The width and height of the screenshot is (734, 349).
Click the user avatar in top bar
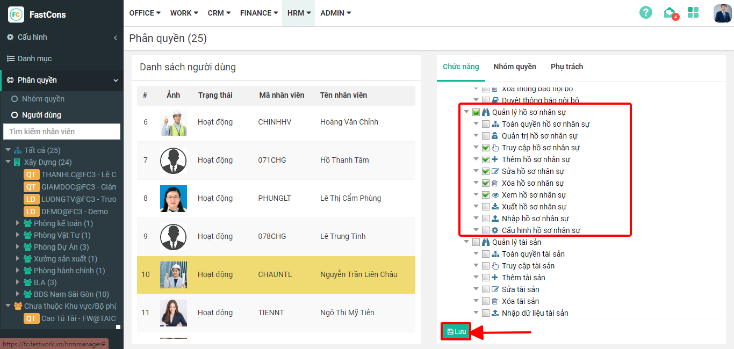click(x=722, y=13)
